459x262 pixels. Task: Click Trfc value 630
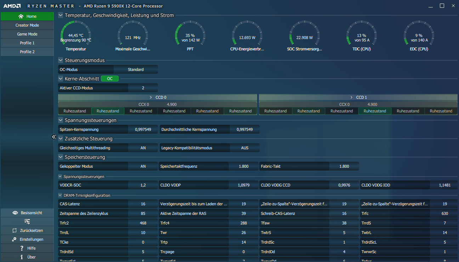click(445, 213)
